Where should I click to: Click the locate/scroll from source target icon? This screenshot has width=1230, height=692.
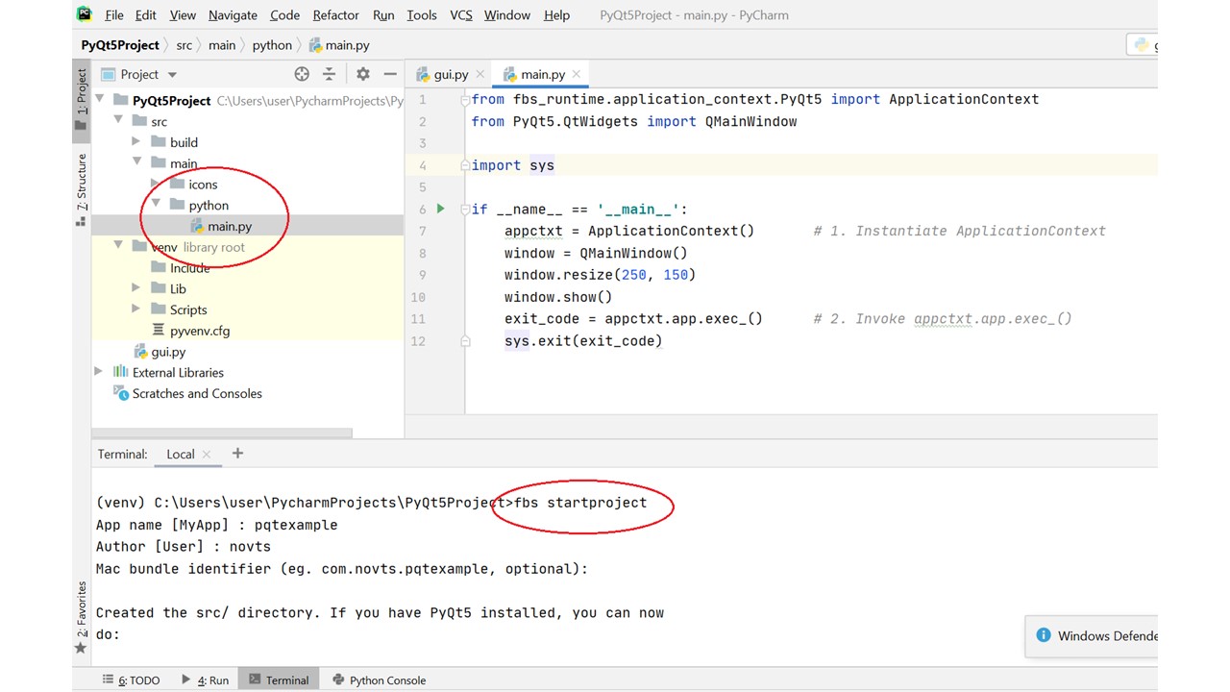tap(302, 74)
